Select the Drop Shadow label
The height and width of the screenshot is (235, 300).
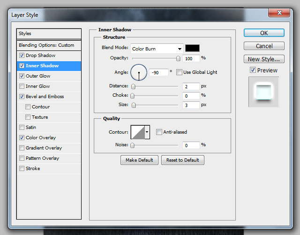(x=41, y=56)
